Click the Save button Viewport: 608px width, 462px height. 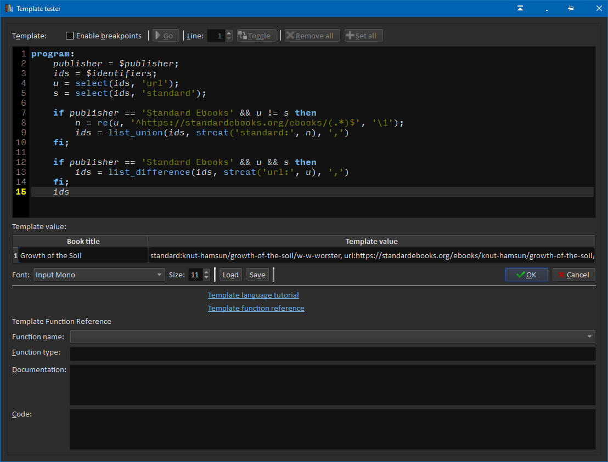click(x=257, y=275)
